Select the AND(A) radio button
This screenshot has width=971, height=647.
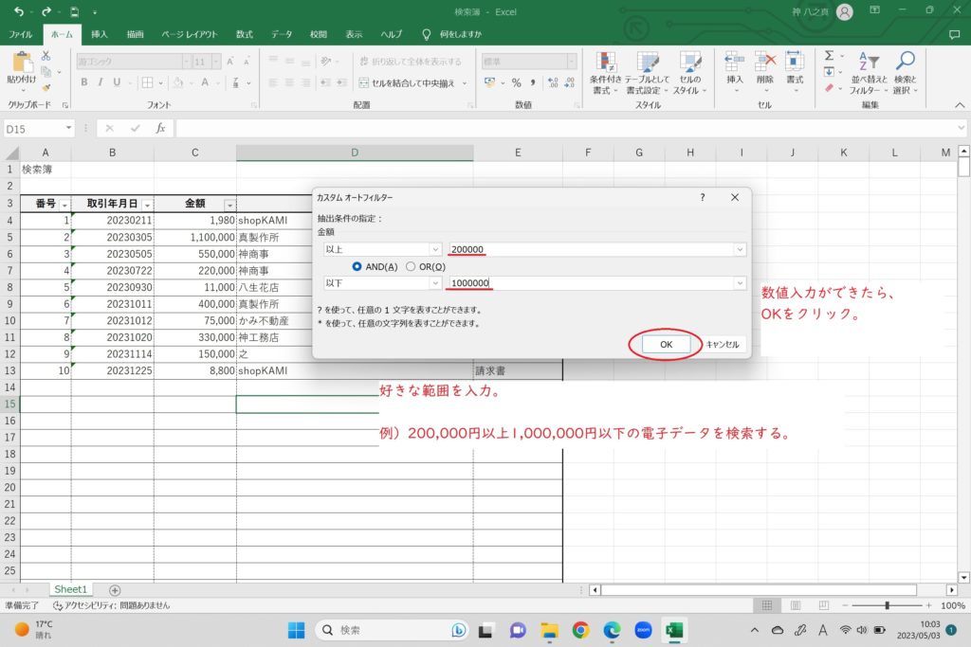(x=357, y=266)
